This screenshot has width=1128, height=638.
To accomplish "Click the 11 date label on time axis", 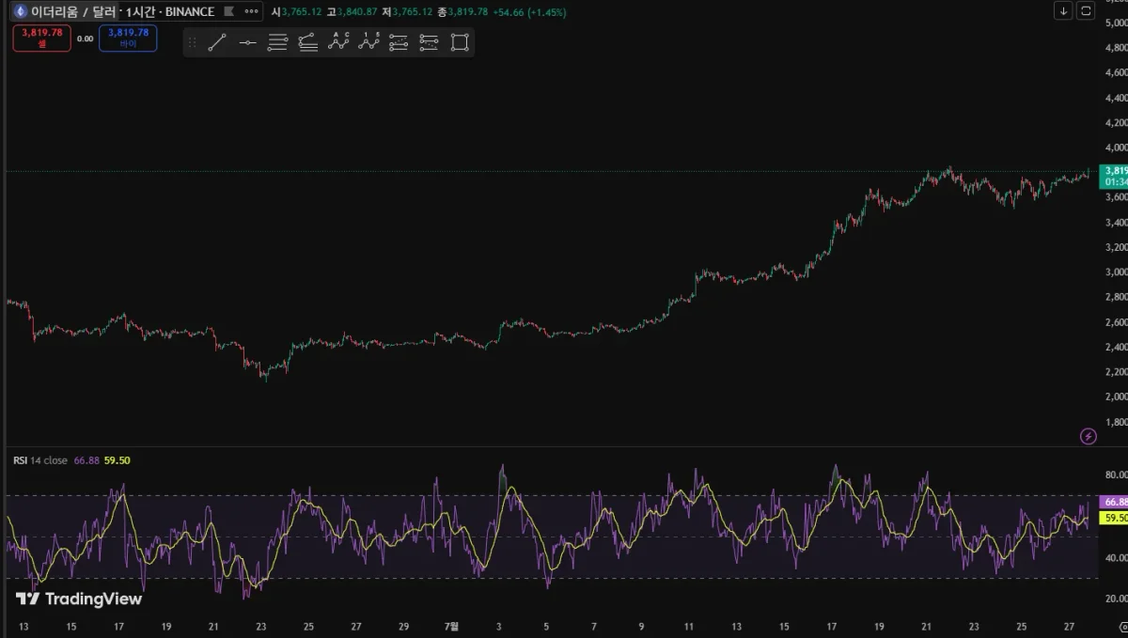I will click(689, 626).
